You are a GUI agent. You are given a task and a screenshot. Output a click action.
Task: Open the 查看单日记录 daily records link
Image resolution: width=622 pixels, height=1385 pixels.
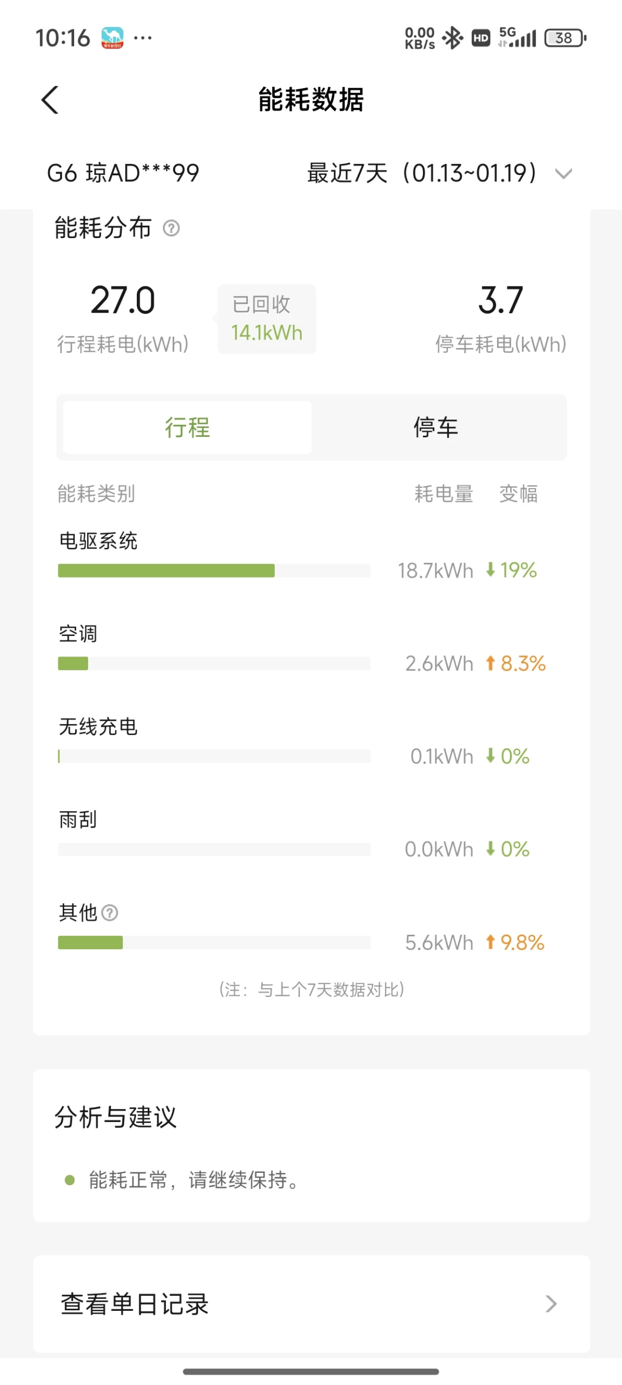pos(135,1303)
